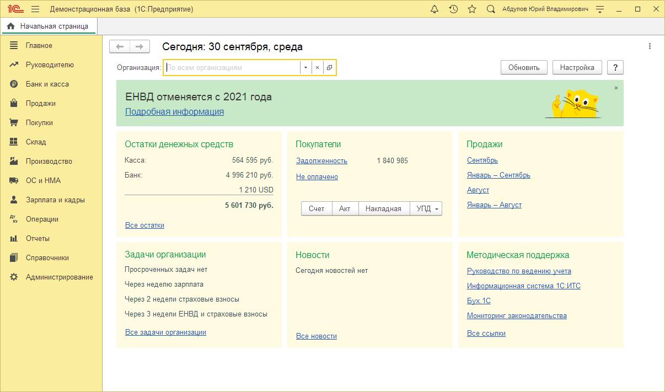Open the history clock icon

point(453,9)
